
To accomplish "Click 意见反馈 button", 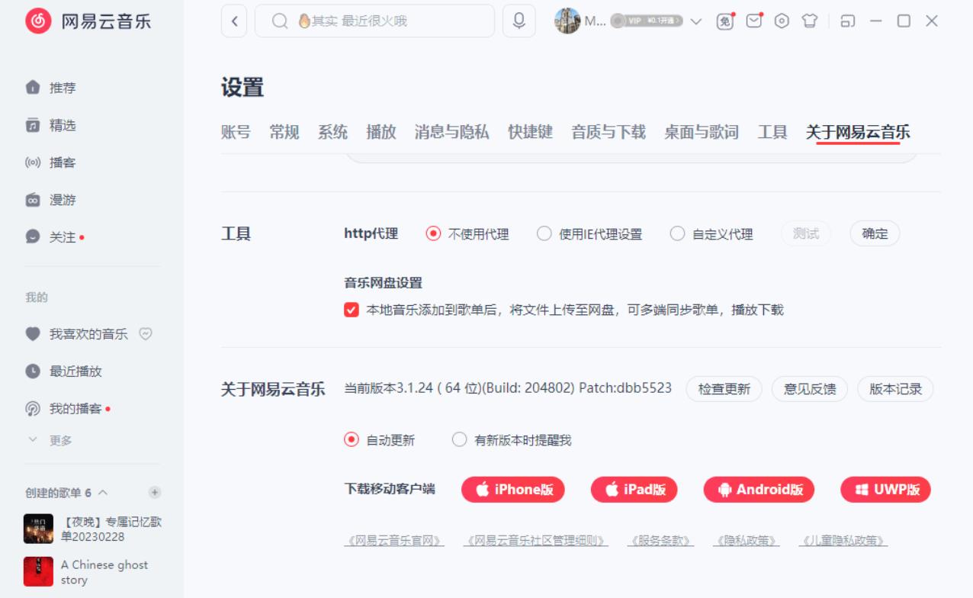I will click(x=810, y=389).
